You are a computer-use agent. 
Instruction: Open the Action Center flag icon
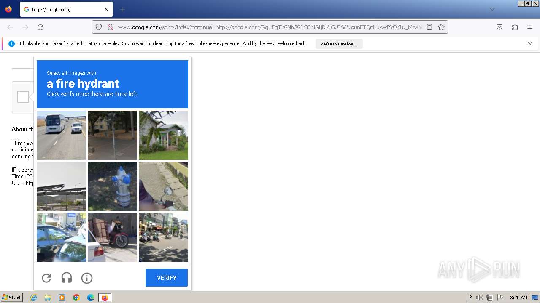point(500,298)
